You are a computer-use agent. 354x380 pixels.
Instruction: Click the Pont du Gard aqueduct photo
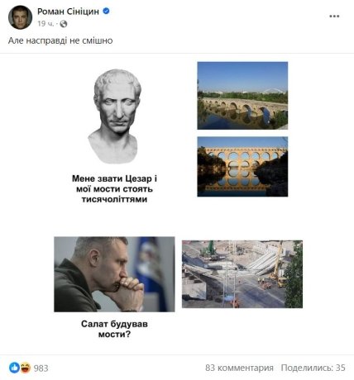click(242, 167)
